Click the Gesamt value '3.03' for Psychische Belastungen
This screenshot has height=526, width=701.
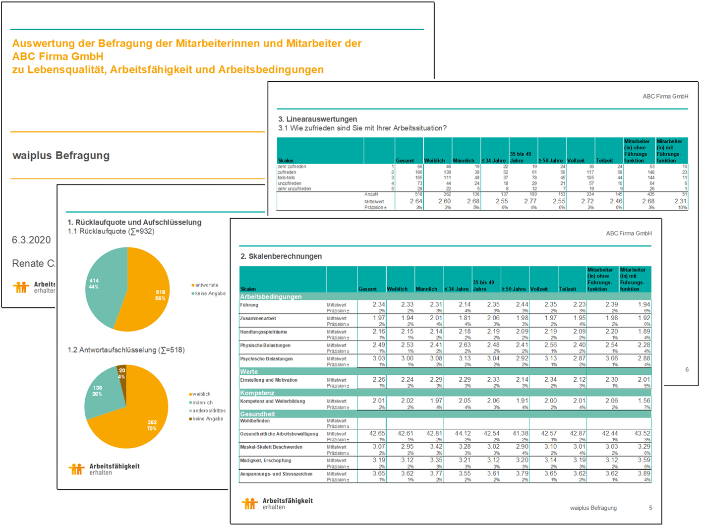[379, 358]
